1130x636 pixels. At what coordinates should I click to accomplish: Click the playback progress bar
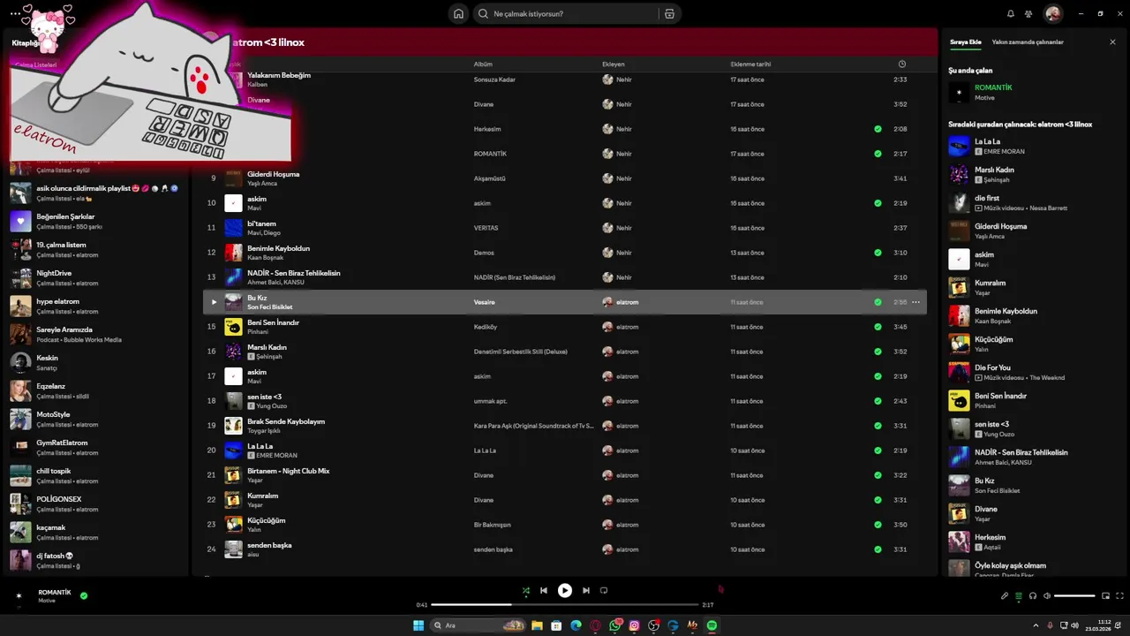pyautogui.click(x=565, y=605)
